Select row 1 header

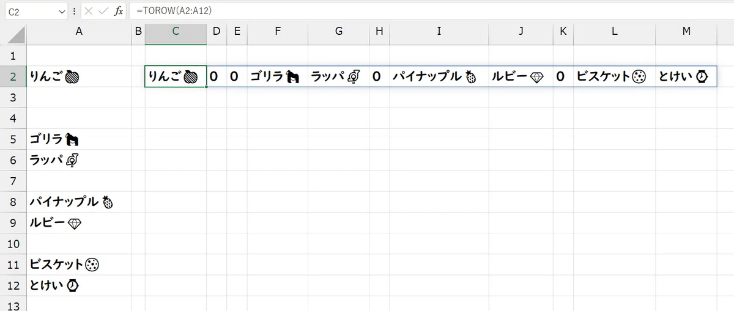pyautogui.click(x=13, y=56)
